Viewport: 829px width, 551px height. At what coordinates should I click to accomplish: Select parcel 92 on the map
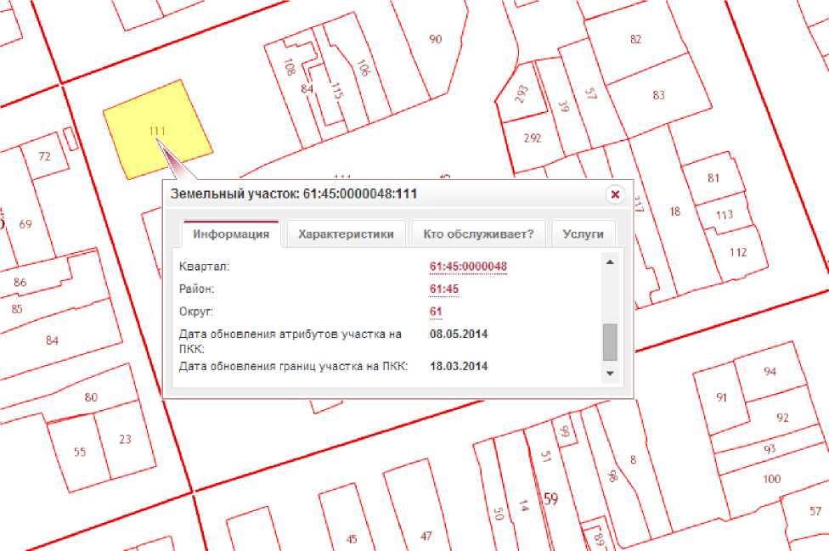[782, 418]
